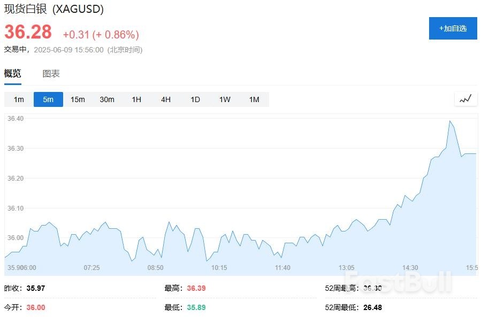Viewport: 481px width, 317px height.
Task: Click the 昨收 35.97 value
Action: point(36,288)
